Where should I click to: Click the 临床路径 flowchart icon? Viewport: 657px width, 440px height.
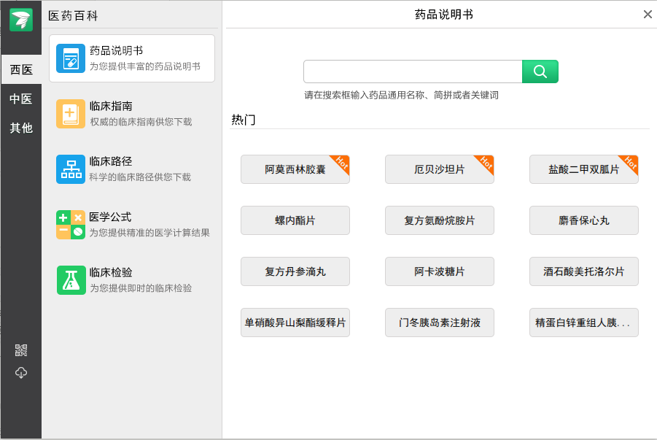tap(69, 169)
